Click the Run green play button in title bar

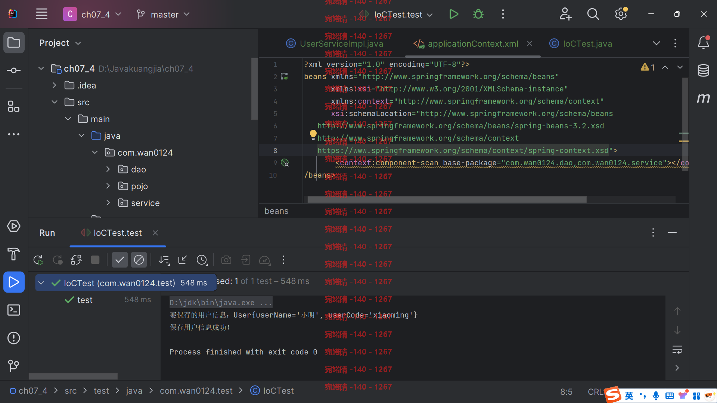click(x=454, y=14)
